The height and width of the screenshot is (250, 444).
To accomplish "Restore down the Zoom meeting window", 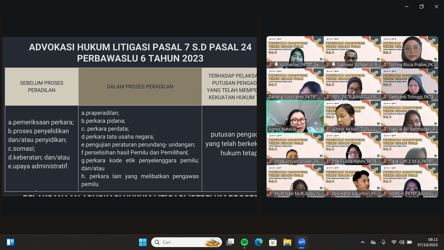I will pos(422,7).
